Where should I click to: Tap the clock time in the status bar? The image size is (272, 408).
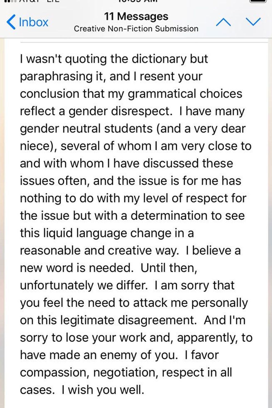pyautogui.click(x=136, y=1)
